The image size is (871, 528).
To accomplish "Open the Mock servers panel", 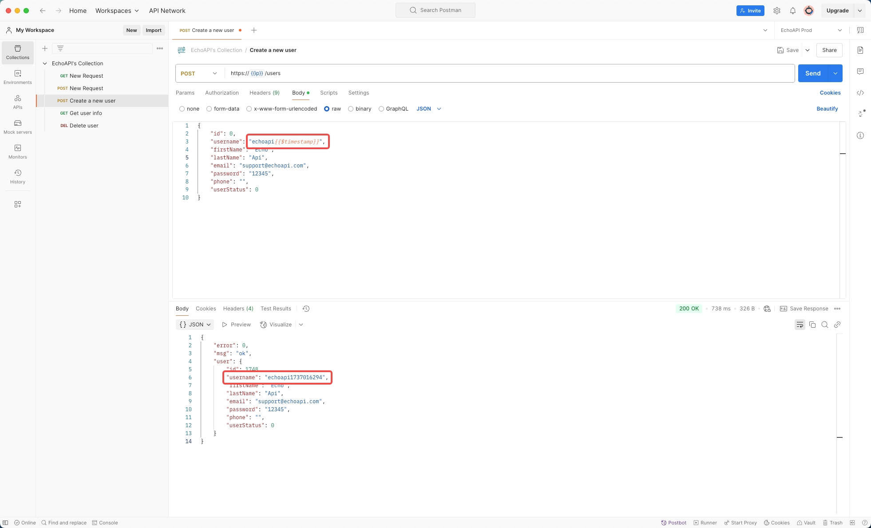I will tap(18, 127).
